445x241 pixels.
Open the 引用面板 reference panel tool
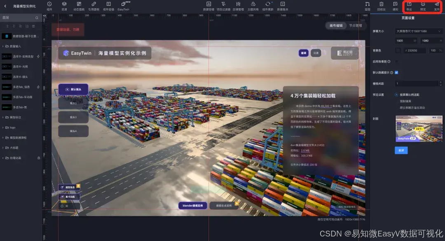tap(94, 6)
